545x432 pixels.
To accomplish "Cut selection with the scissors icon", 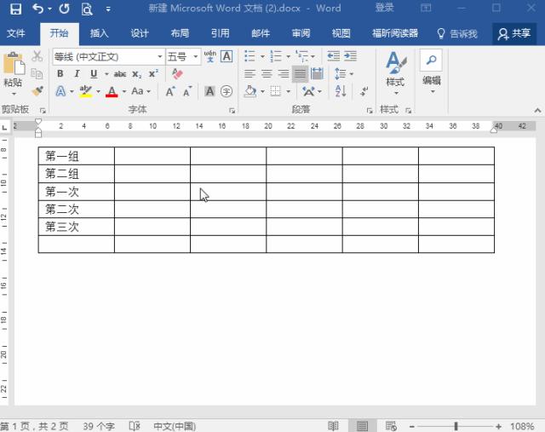I will tap(37, 56).
